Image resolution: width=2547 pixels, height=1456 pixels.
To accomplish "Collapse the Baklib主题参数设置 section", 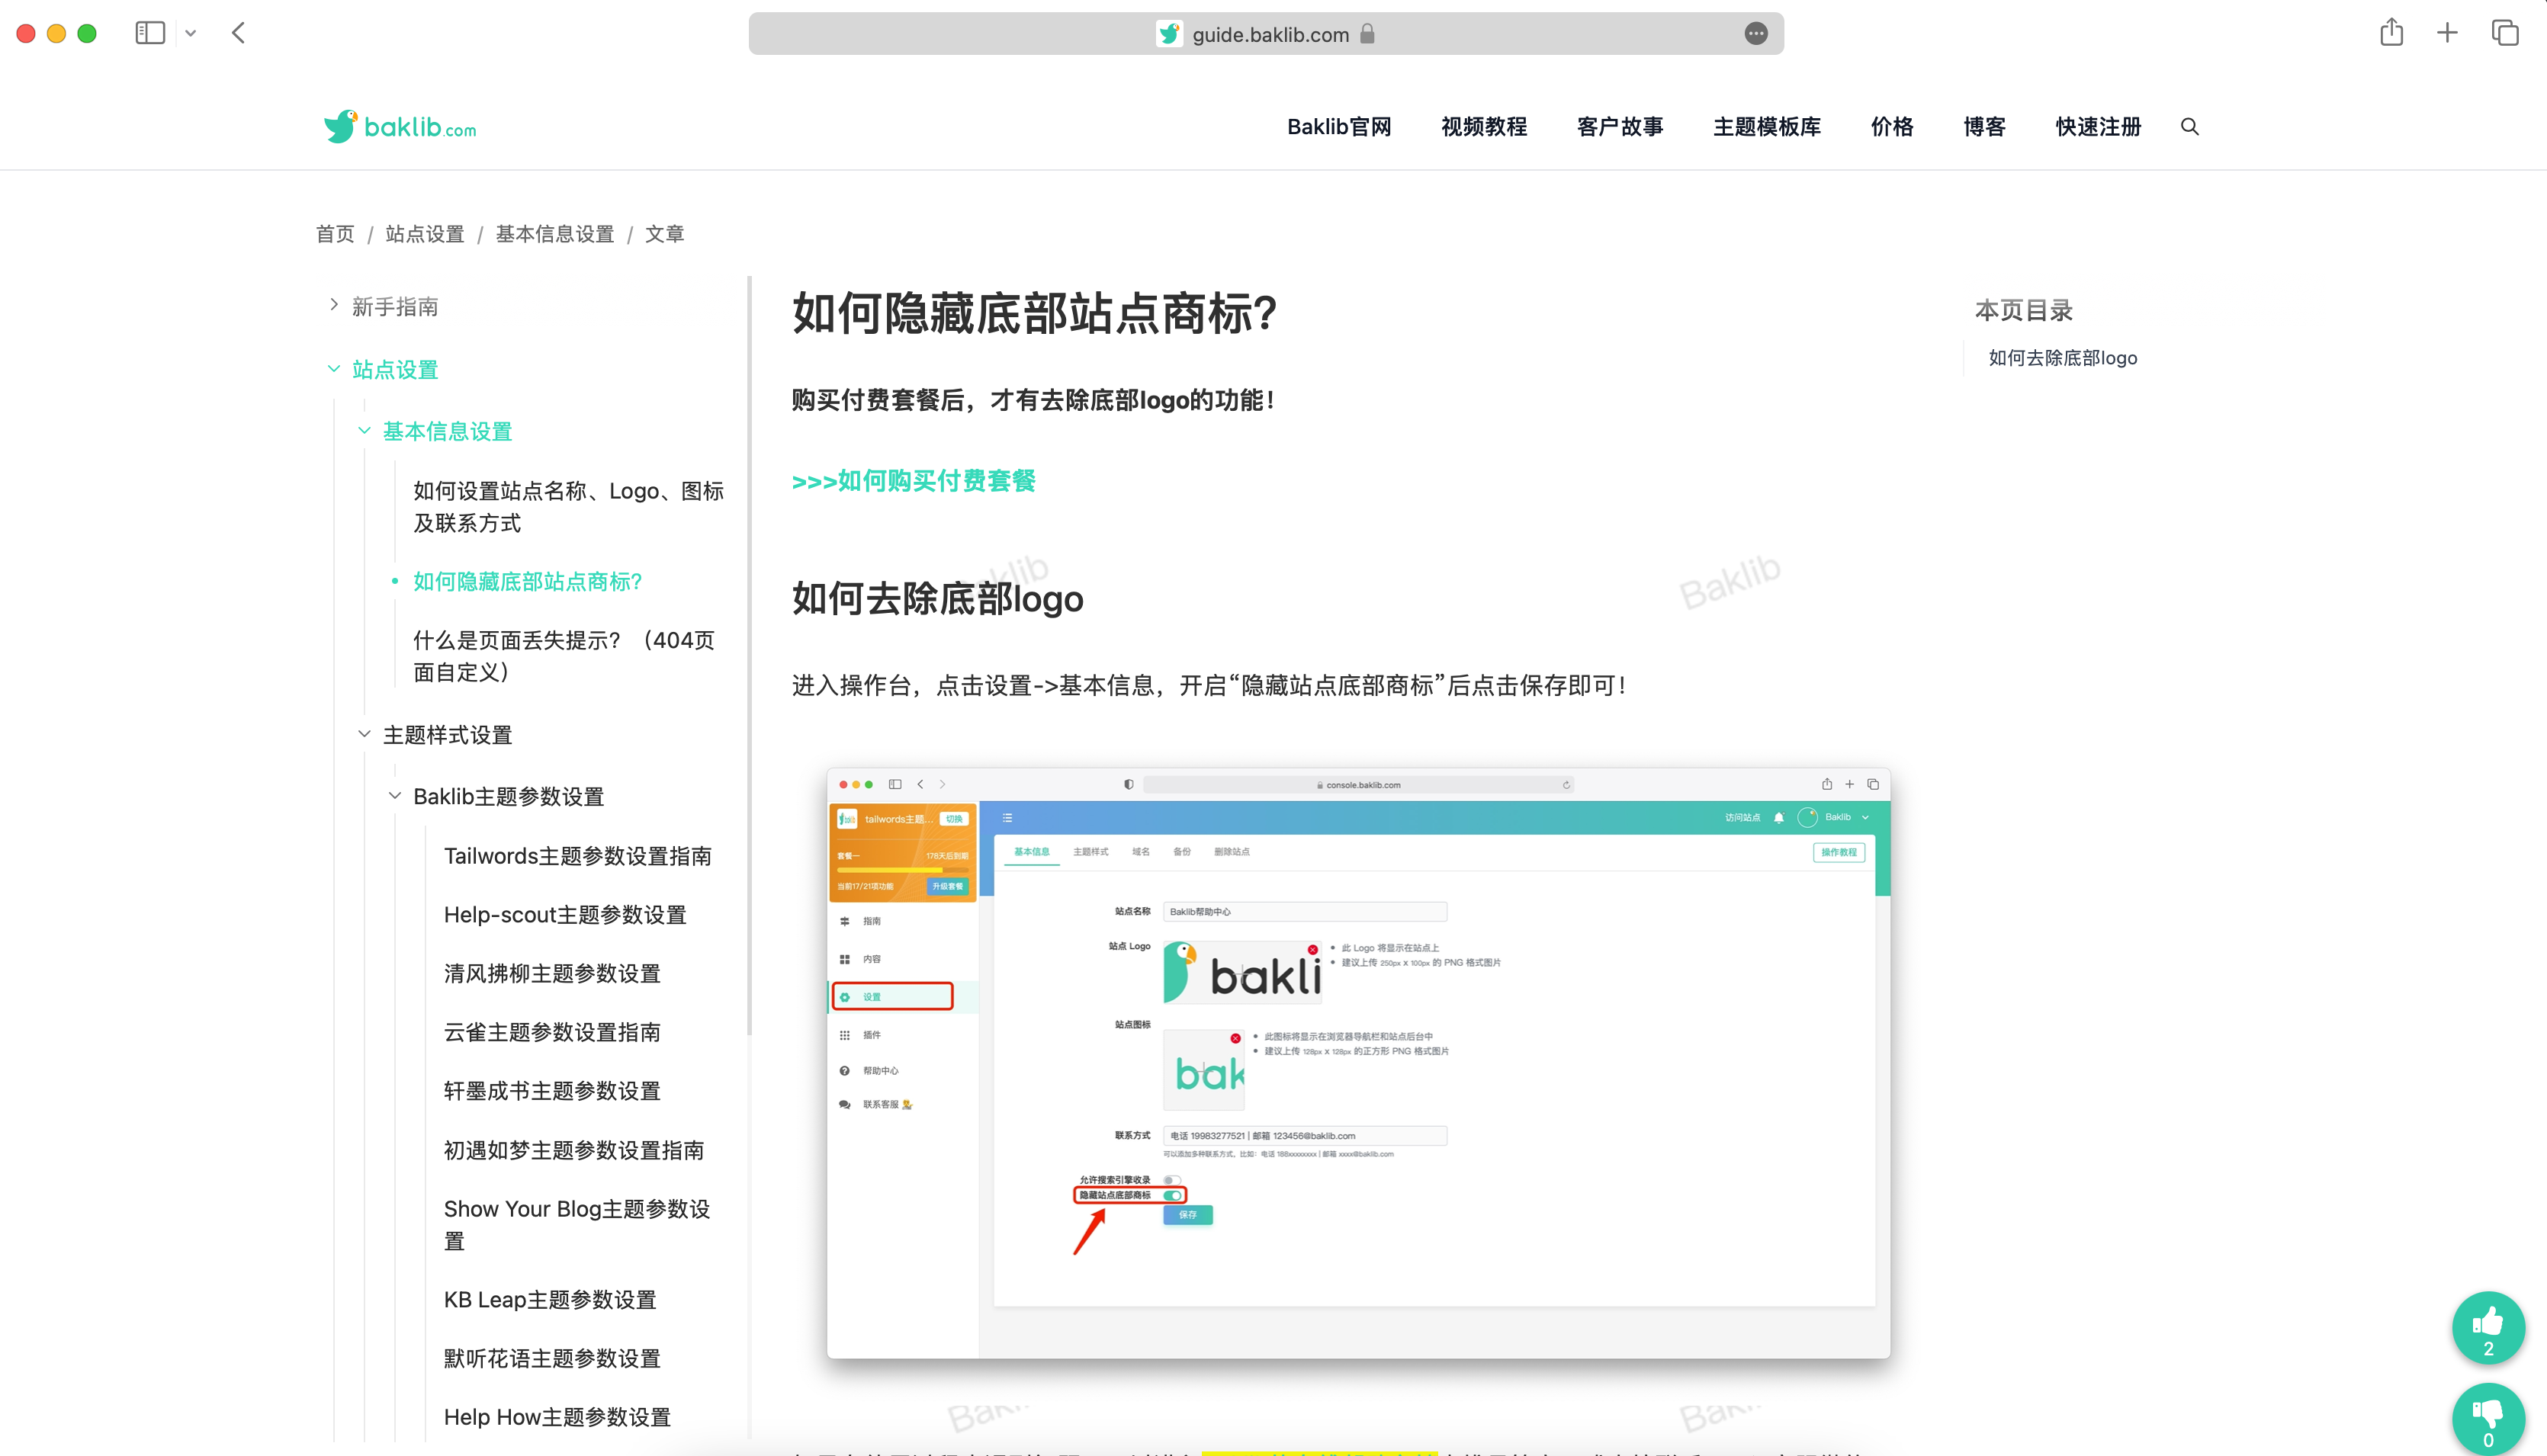I will [x=395, y=796].
